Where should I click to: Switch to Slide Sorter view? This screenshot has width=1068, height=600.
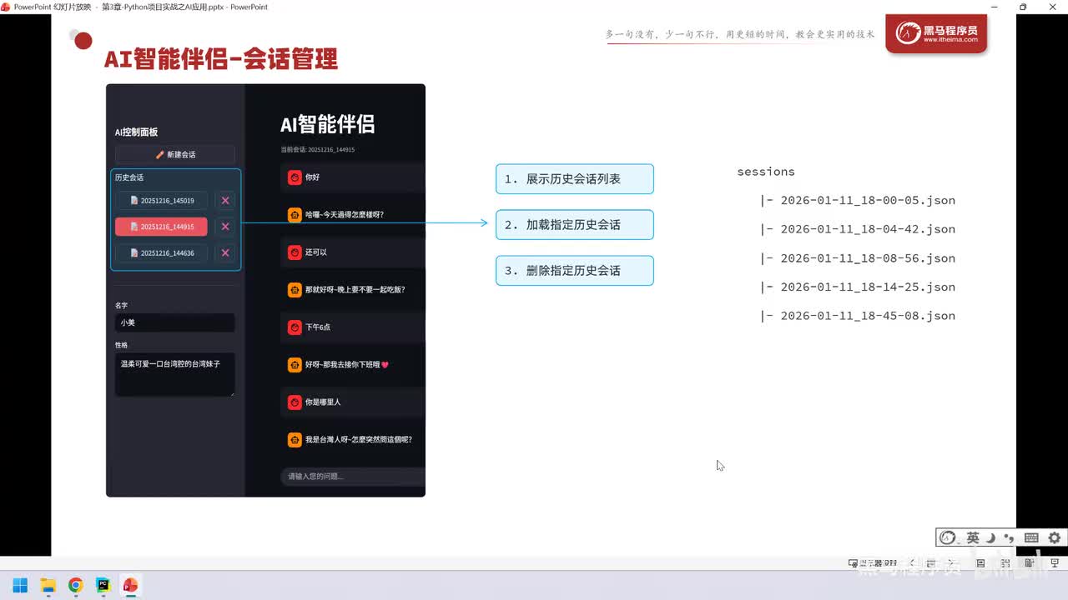click(1005, 563)
